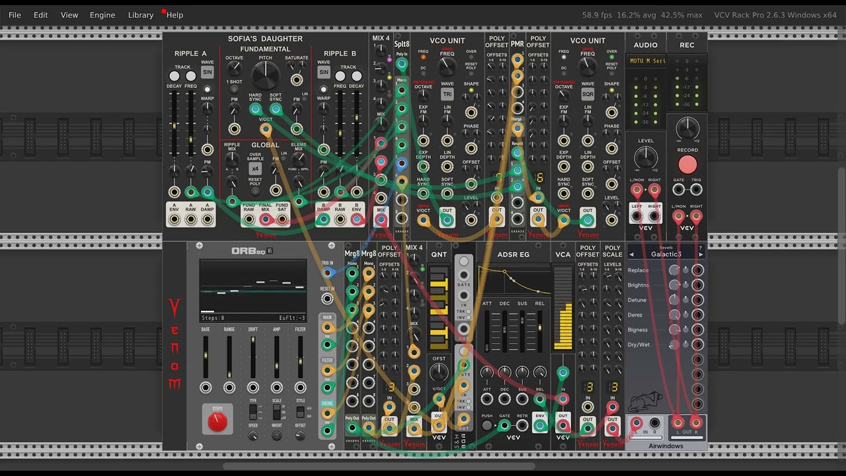Screen dimensions: 846x476
Task: Click the ORBsq RESET IN jack
Action: point(327,299)
